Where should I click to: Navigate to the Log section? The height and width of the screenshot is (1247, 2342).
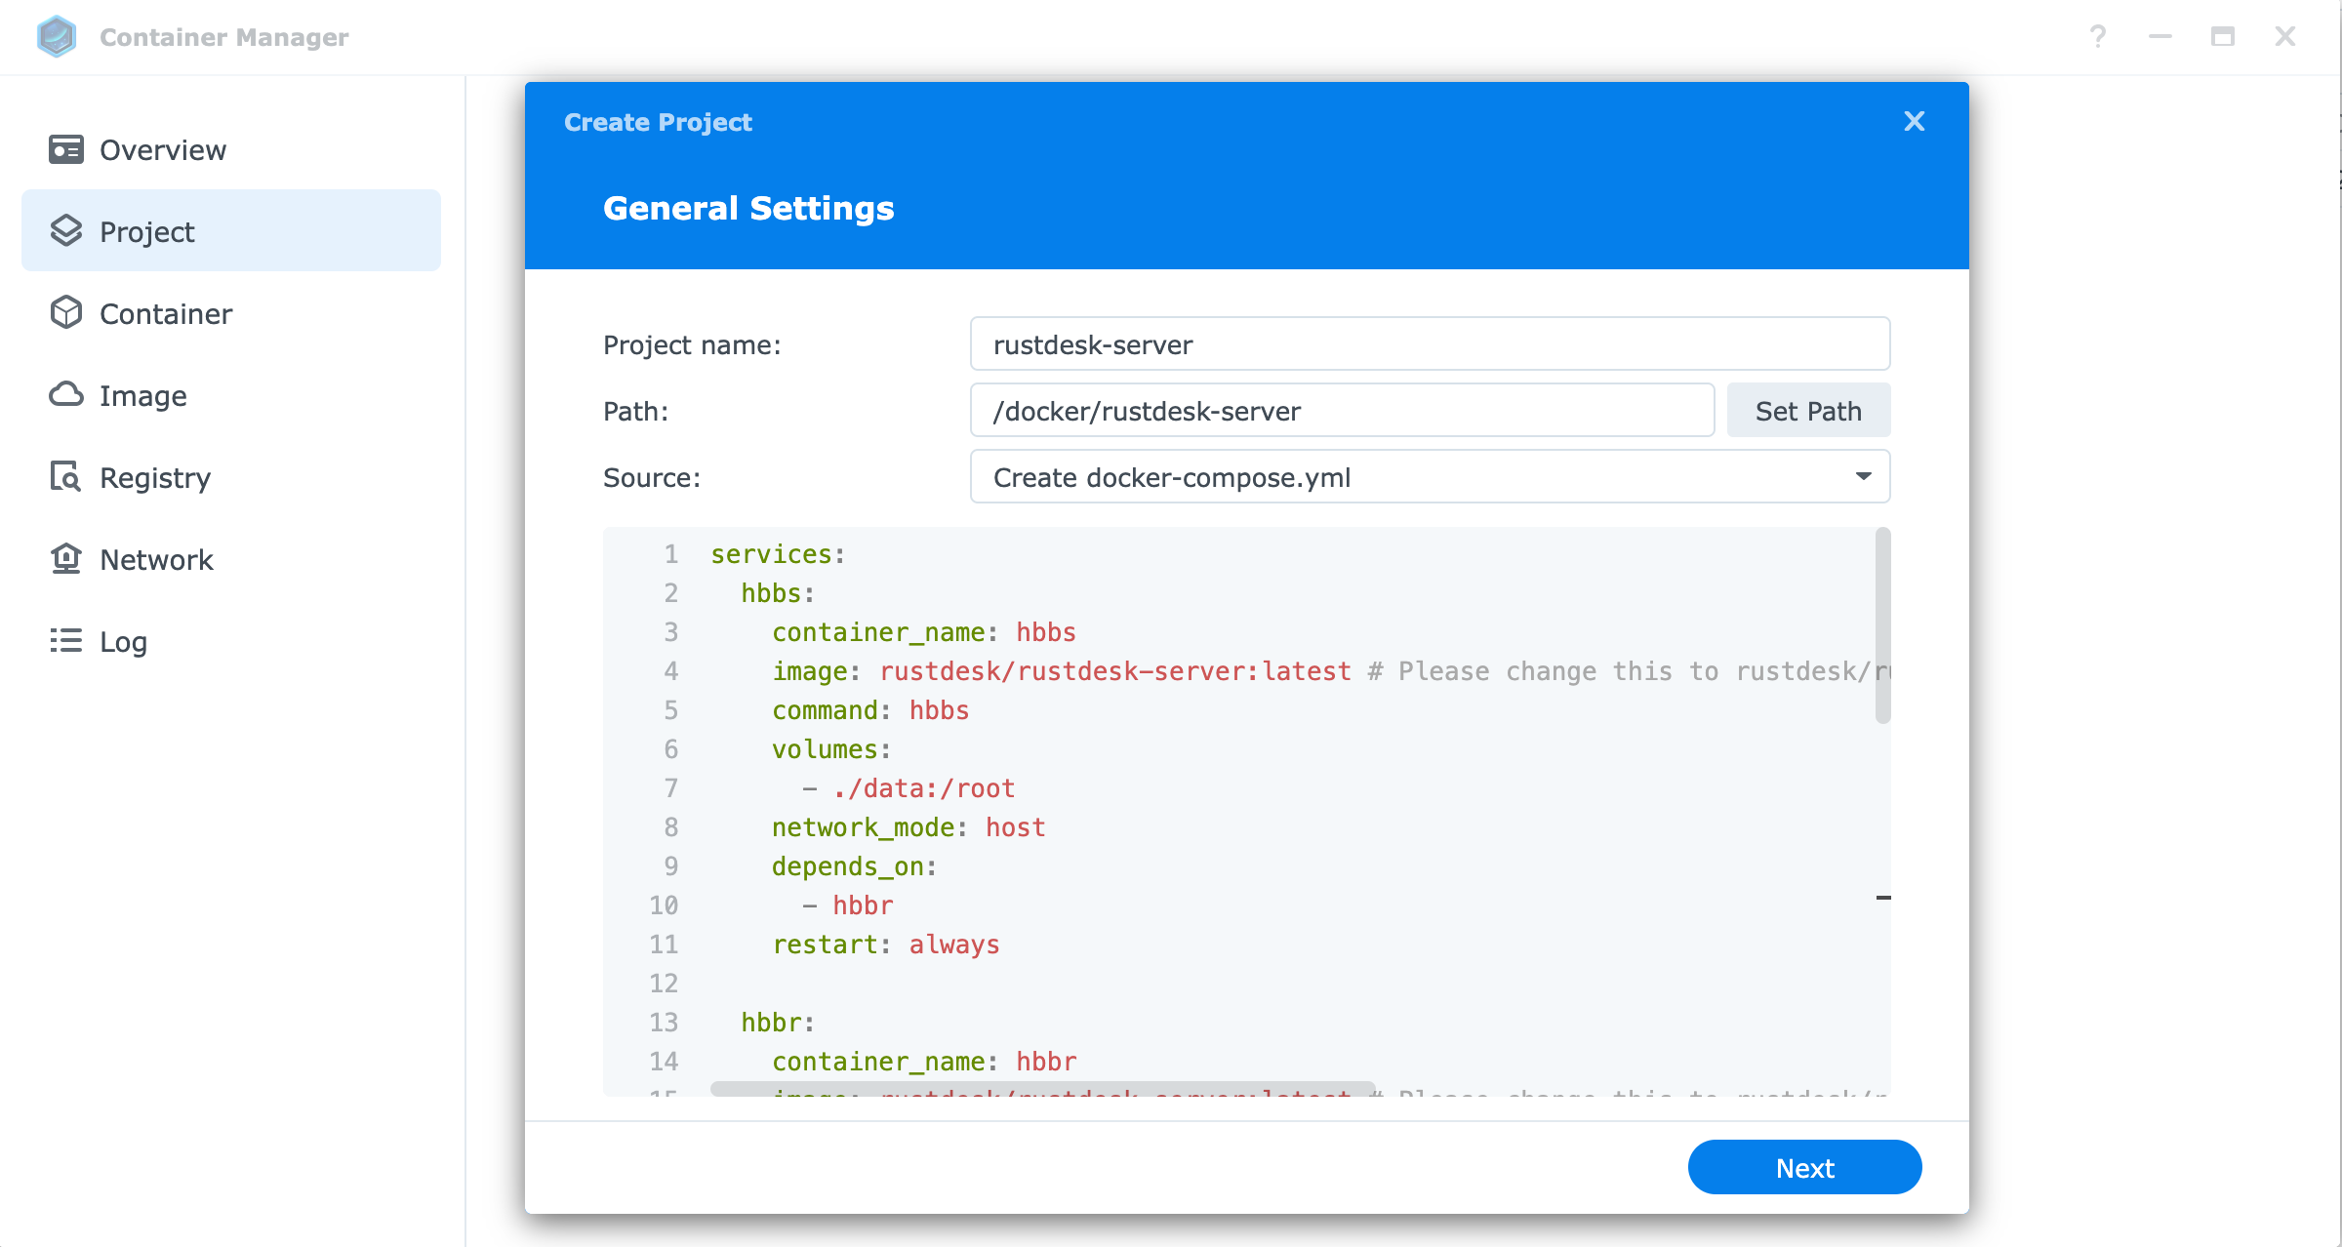121,641
